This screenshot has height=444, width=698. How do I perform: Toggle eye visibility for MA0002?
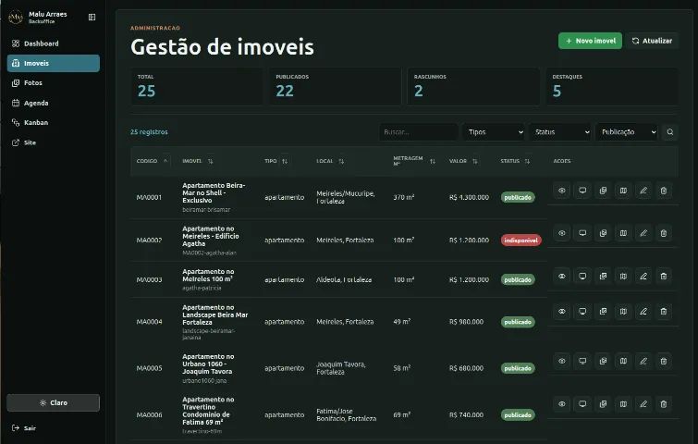(x=562, y=233)
